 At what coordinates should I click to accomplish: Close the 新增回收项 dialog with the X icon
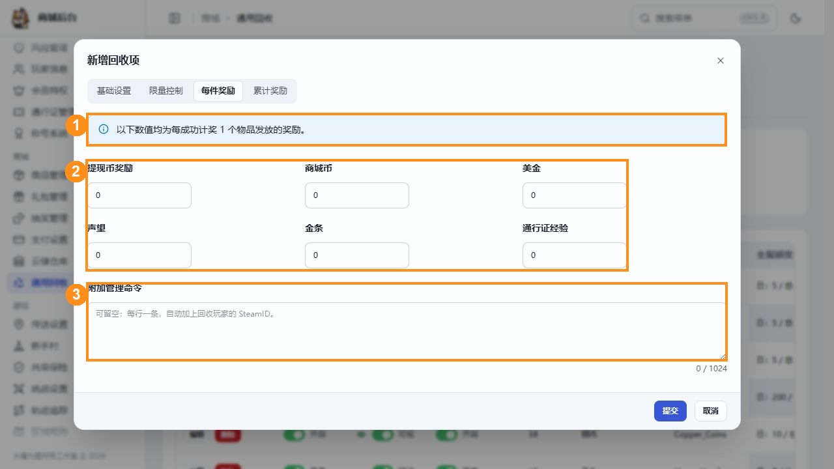tap(720, 61)
